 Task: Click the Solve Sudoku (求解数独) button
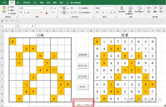click(x=82, y=55)
